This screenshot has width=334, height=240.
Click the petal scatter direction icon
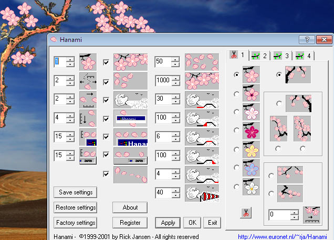[88, 81]
